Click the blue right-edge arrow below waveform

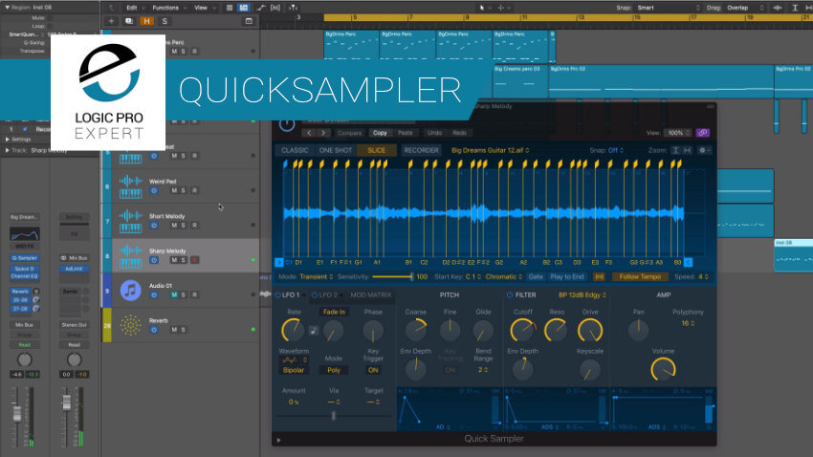pyautogui.click(x=688, y=263)
